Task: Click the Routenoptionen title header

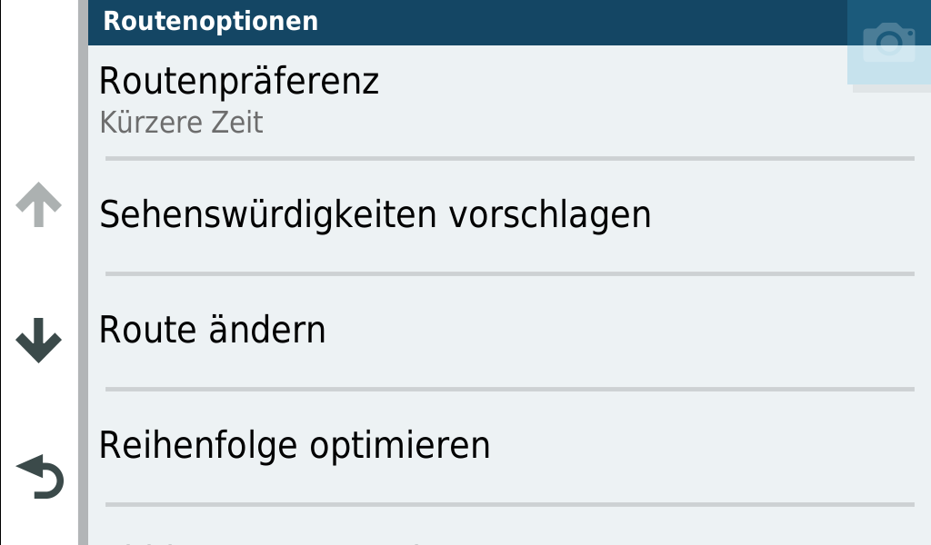Action: pos(211,21)
